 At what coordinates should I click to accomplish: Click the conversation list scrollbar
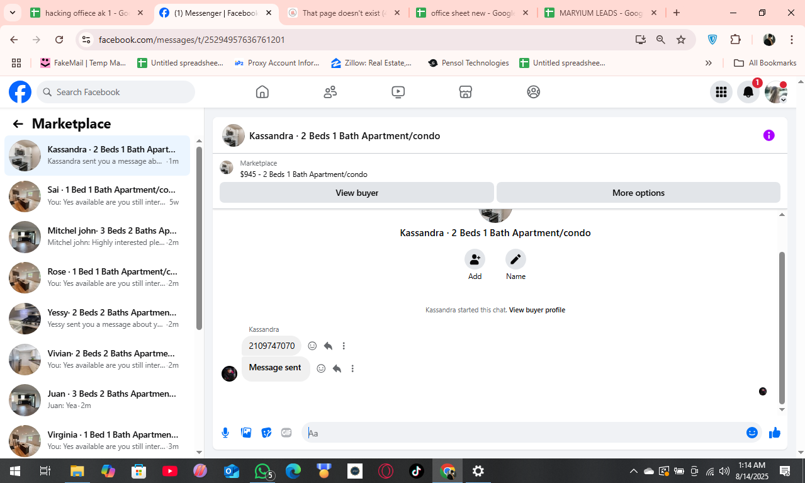pos(199,238)
